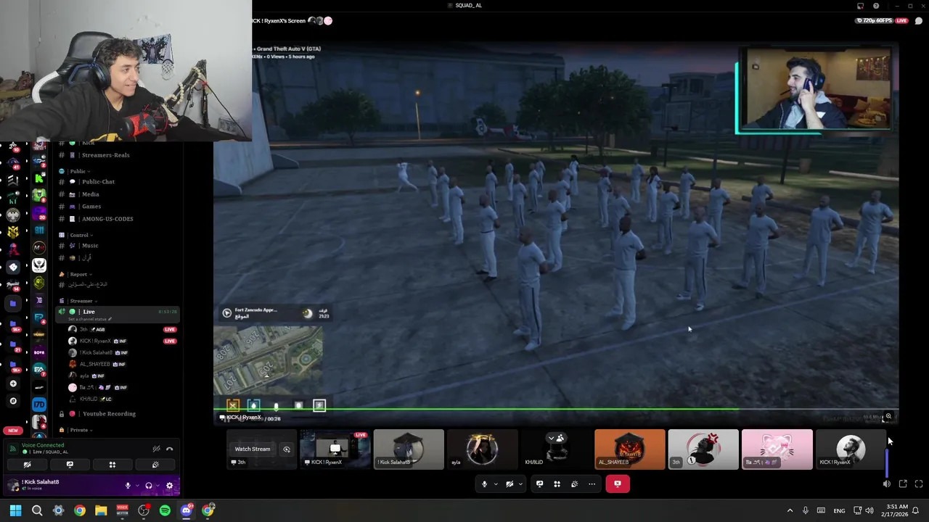Select pink cat avatar participant tile
The height and width of the screenshot is (522, 929).
pos(777,449)
